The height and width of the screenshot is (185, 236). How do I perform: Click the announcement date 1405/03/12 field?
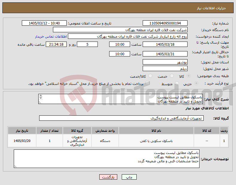(44, 23)
